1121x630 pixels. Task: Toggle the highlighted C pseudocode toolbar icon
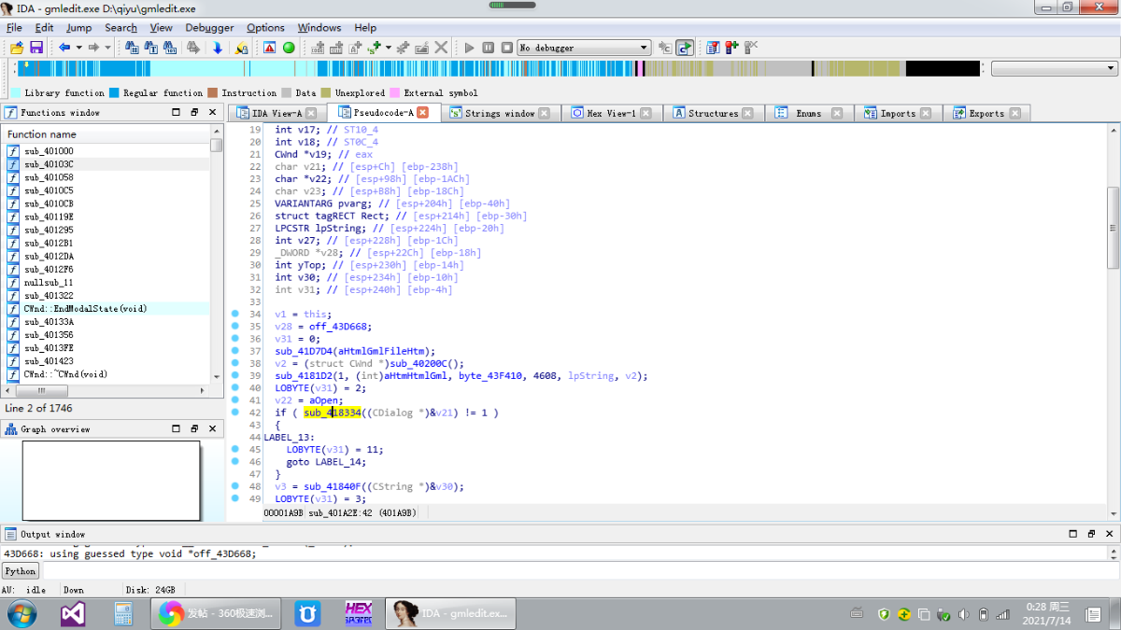click(686, 48)
